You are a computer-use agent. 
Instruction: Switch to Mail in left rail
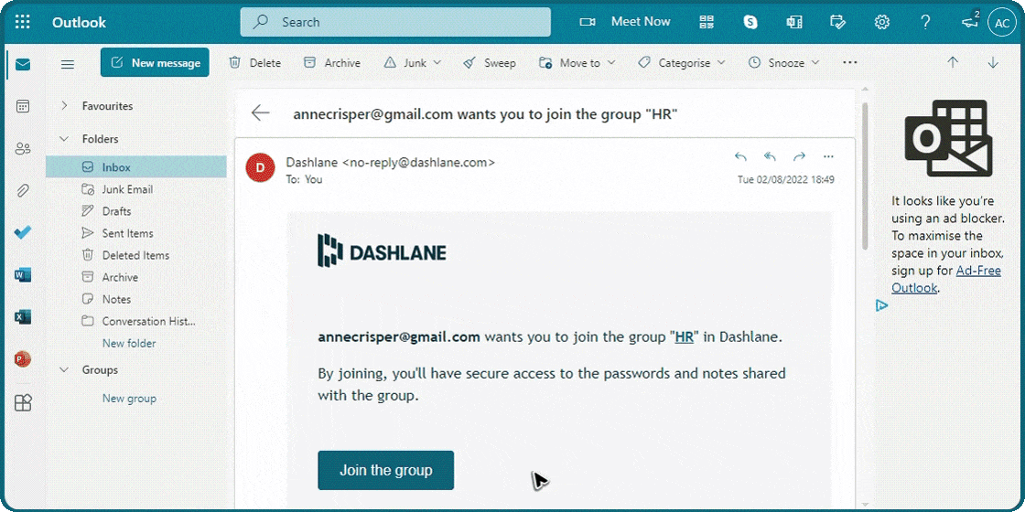click(23, 65)
